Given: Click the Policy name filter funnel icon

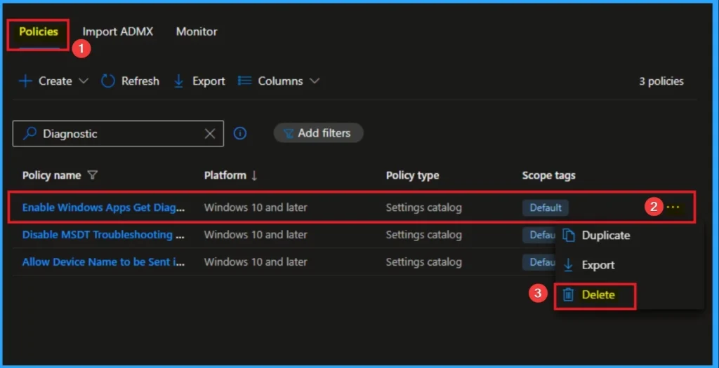Looking at the screenshot, I should click(x=93, y=175).
